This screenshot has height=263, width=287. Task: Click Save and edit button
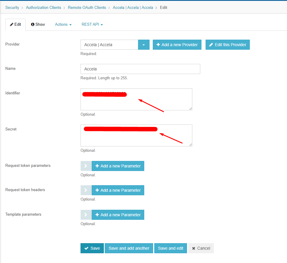tap(170, 248)
